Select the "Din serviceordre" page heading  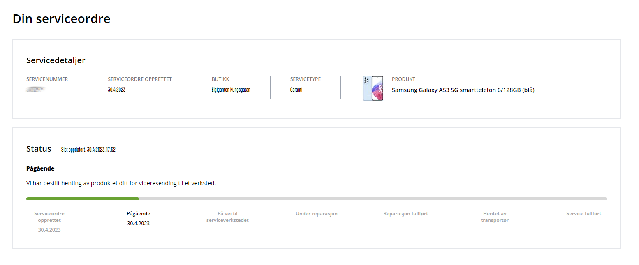point(62,18)
